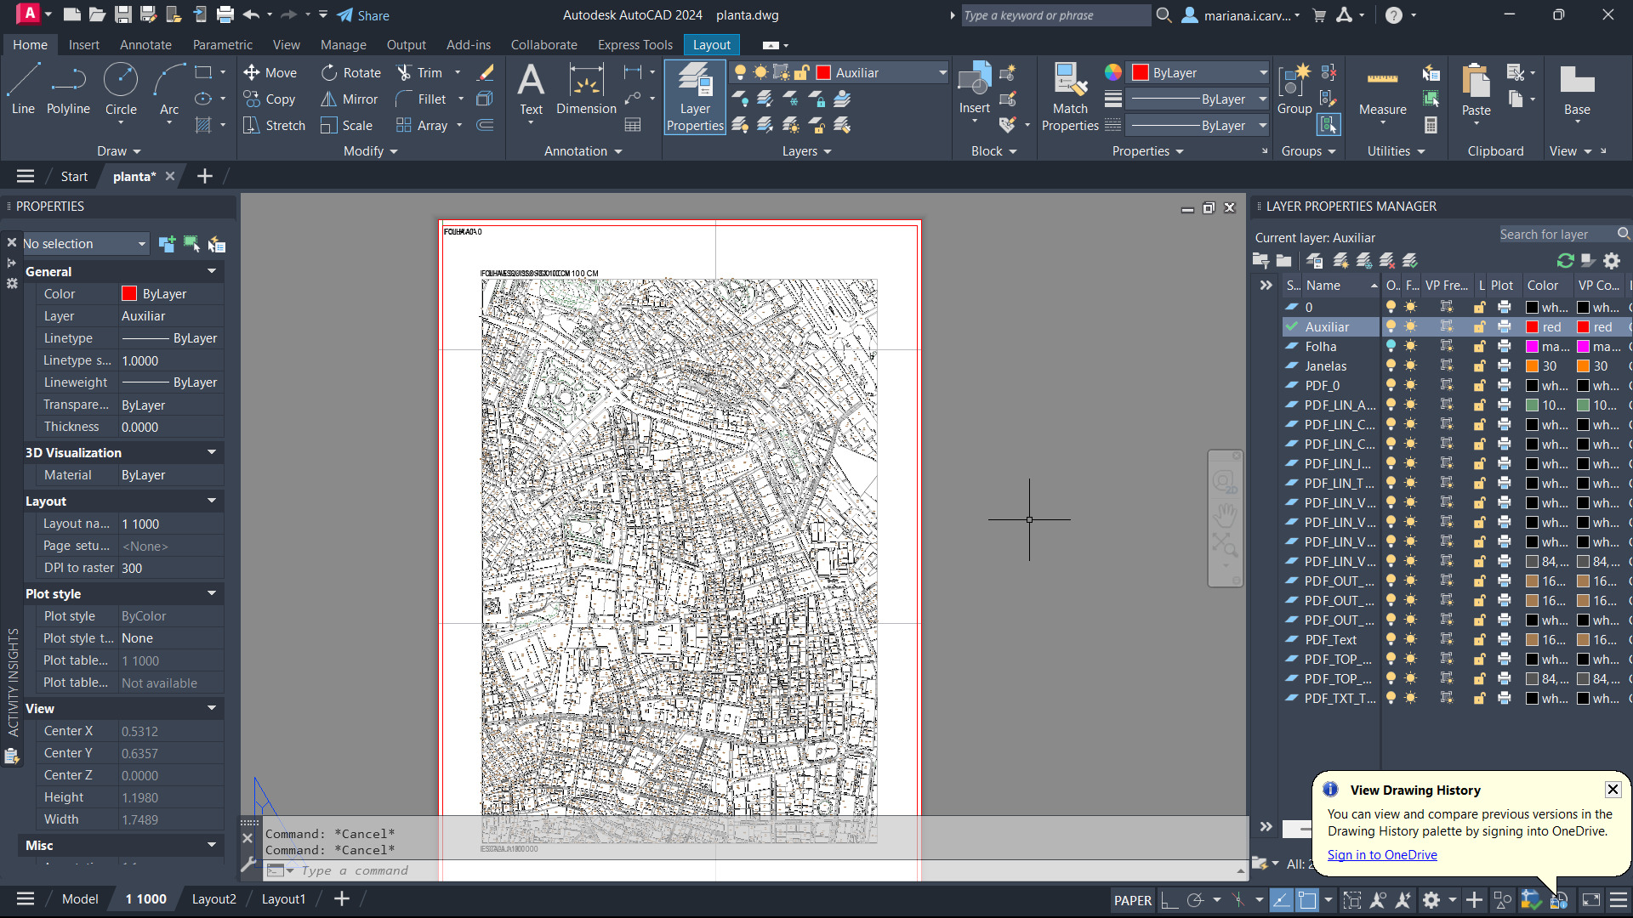Click the Search for layer field

[1555, 235]
